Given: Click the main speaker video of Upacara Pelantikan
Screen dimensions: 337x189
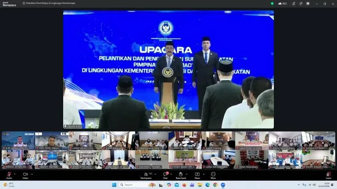Looking at the screenshot, I should click(168, 70).
